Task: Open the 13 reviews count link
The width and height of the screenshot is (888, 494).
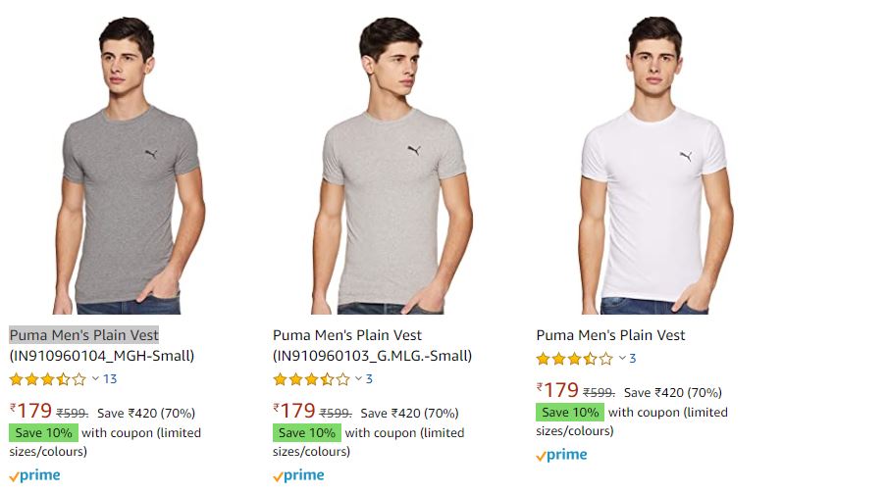Action: point(110,379)
